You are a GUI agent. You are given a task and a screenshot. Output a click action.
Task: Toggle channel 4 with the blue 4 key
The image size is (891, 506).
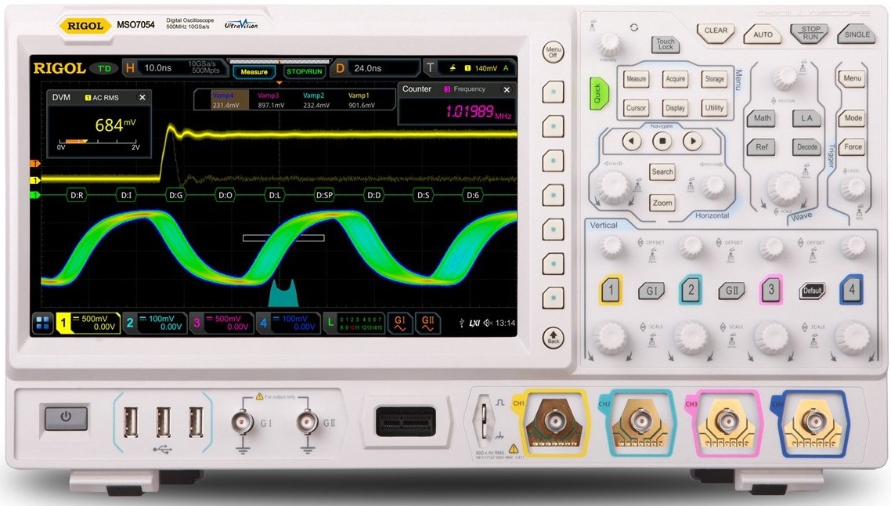click(851, 290)
